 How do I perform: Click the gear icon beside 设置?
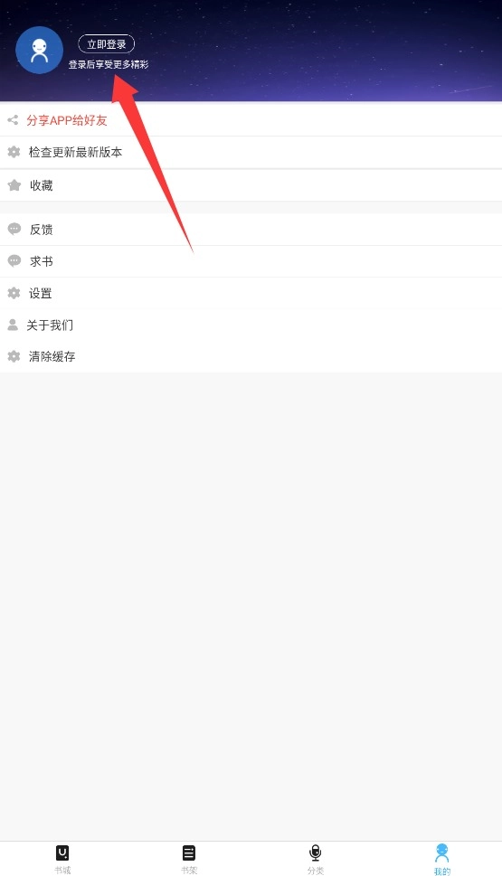(x=14, y=293)
